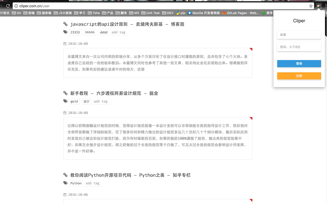Select the Python tag
The image size is (327, 204).
coord(76,183)
